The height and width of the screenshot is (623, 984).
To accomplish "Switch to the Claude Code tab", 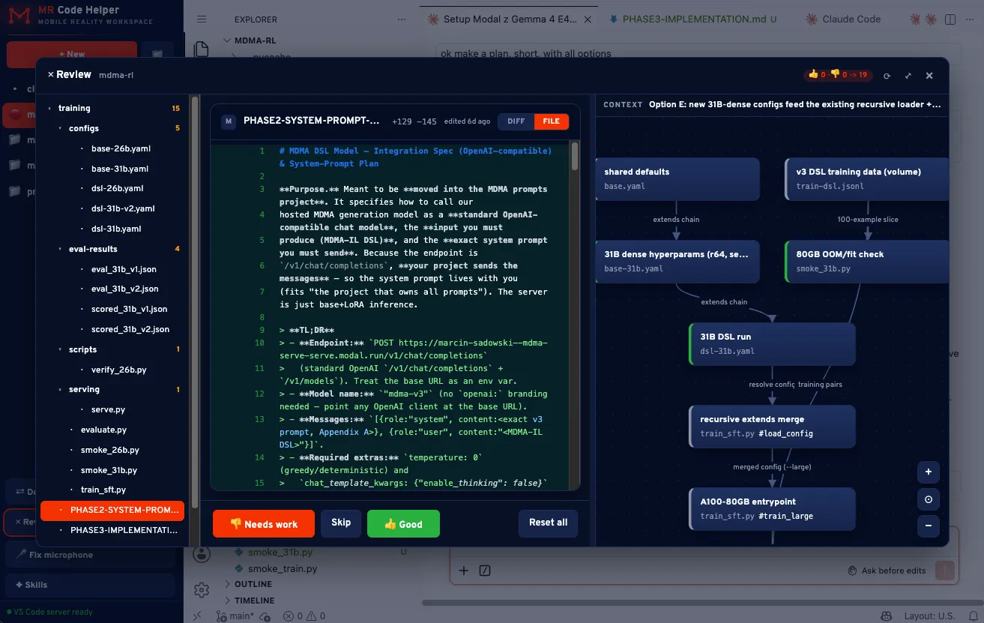I will point(843,19).
